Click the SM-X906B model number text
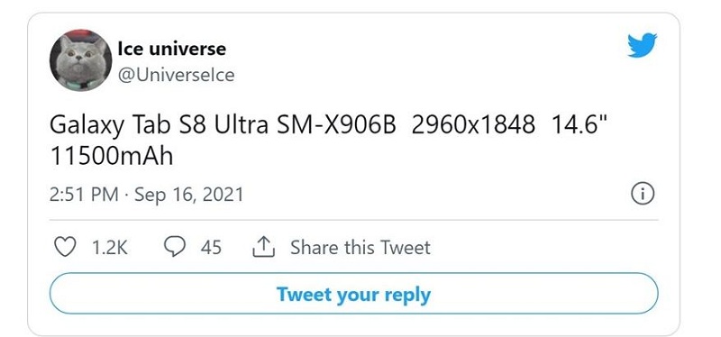The height and width of the screenshot is (337, 721). (336, 125)
